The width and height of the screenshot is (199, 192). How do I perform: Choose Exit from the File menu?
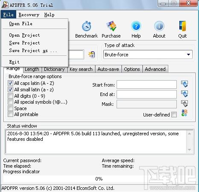coord(35,62)
